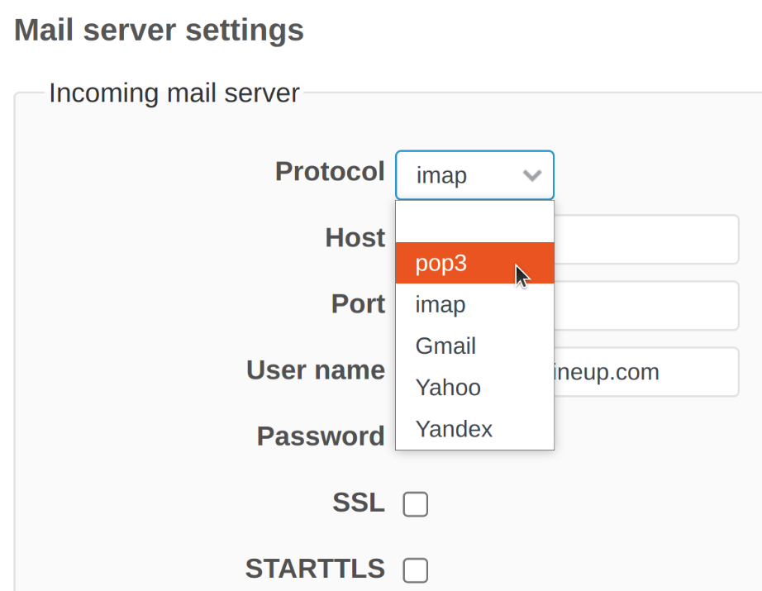762x591 pixels.
Task: Click the Password field label
Action: pos(321,436)
